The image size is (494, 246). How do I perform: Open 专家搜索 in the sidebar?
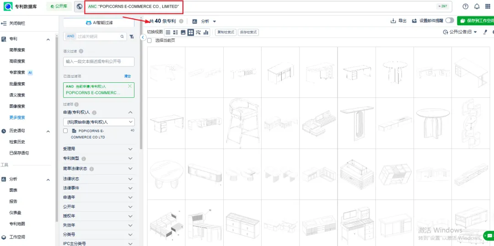point(17,72)
